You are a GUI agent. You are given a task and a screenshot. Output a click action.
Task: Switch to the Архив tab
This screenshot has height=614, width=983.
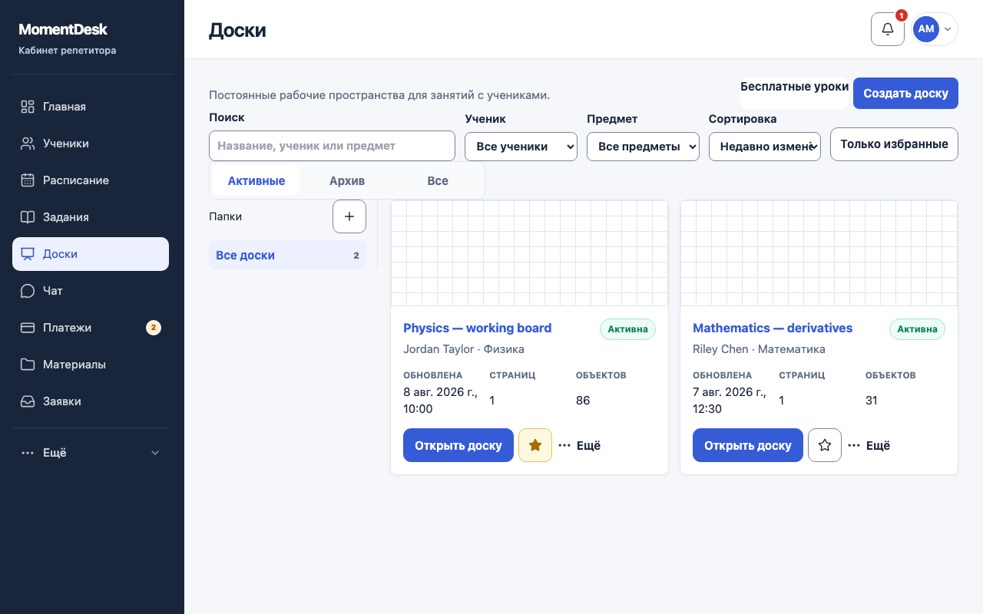[347, 181]
